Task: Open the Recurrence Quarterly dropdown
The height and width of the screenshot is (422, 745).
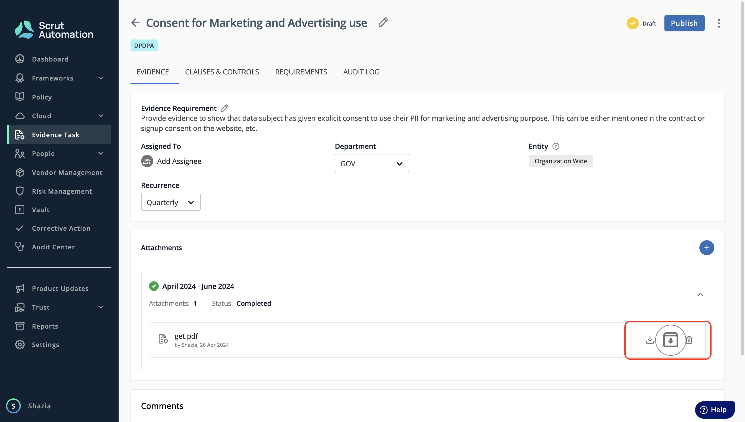Action: [171, 202]
